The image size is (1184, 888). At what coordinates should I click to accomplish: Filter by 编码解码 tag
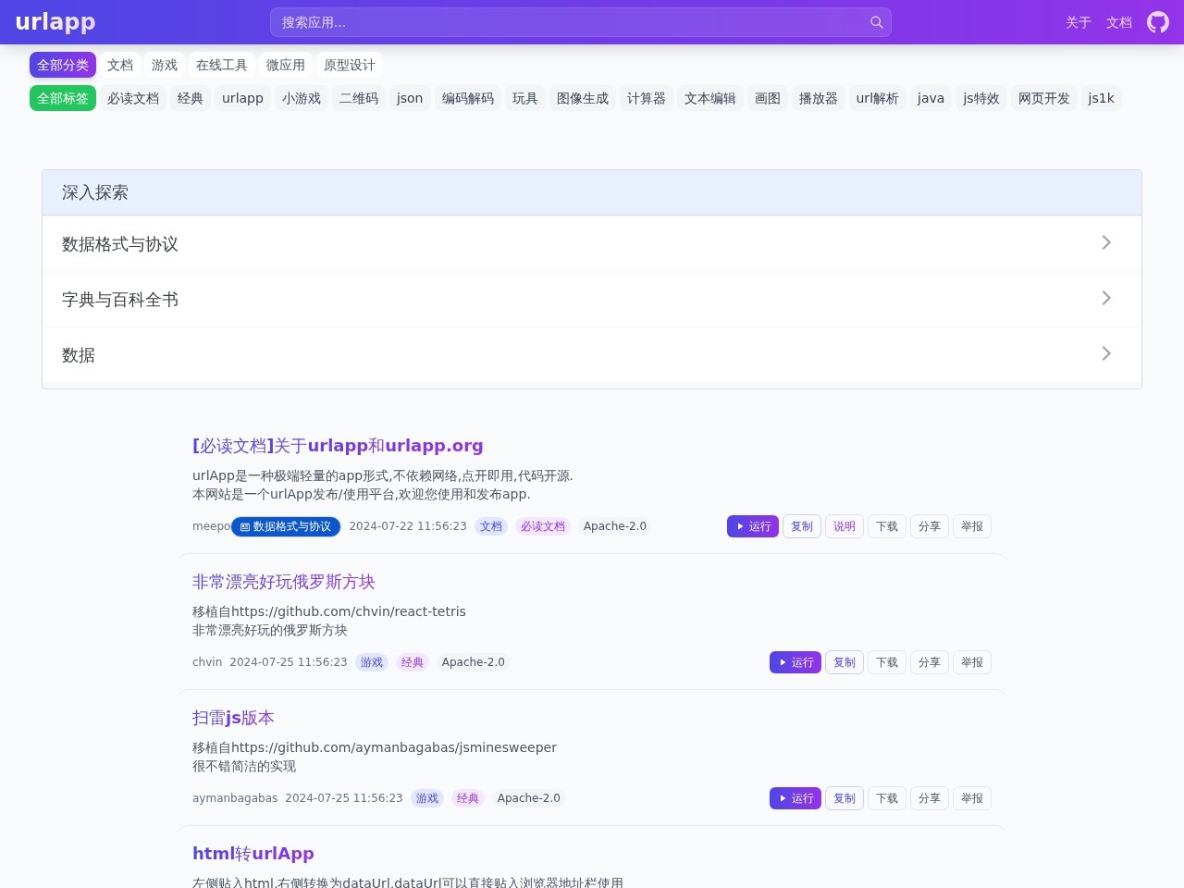click(468, 98)
